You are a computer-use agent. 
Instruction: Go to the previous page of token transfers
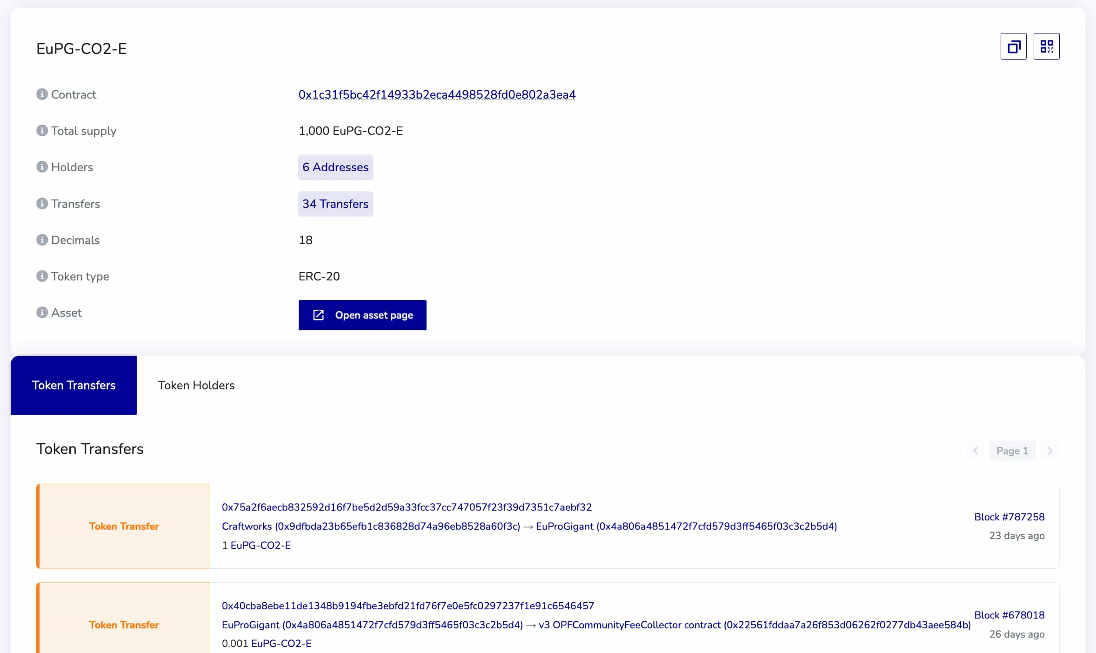976,451
